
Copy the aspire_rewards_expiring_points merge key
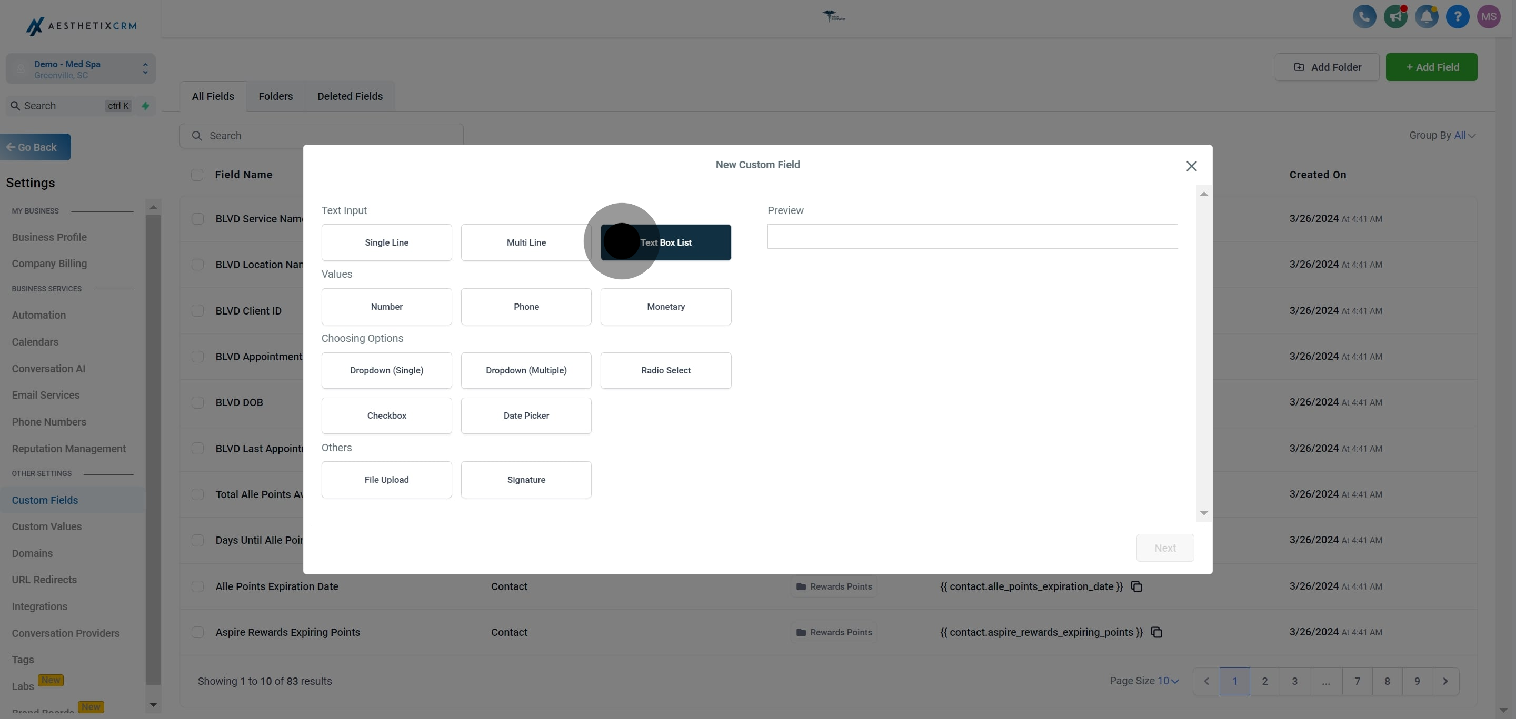[1156, 633]
